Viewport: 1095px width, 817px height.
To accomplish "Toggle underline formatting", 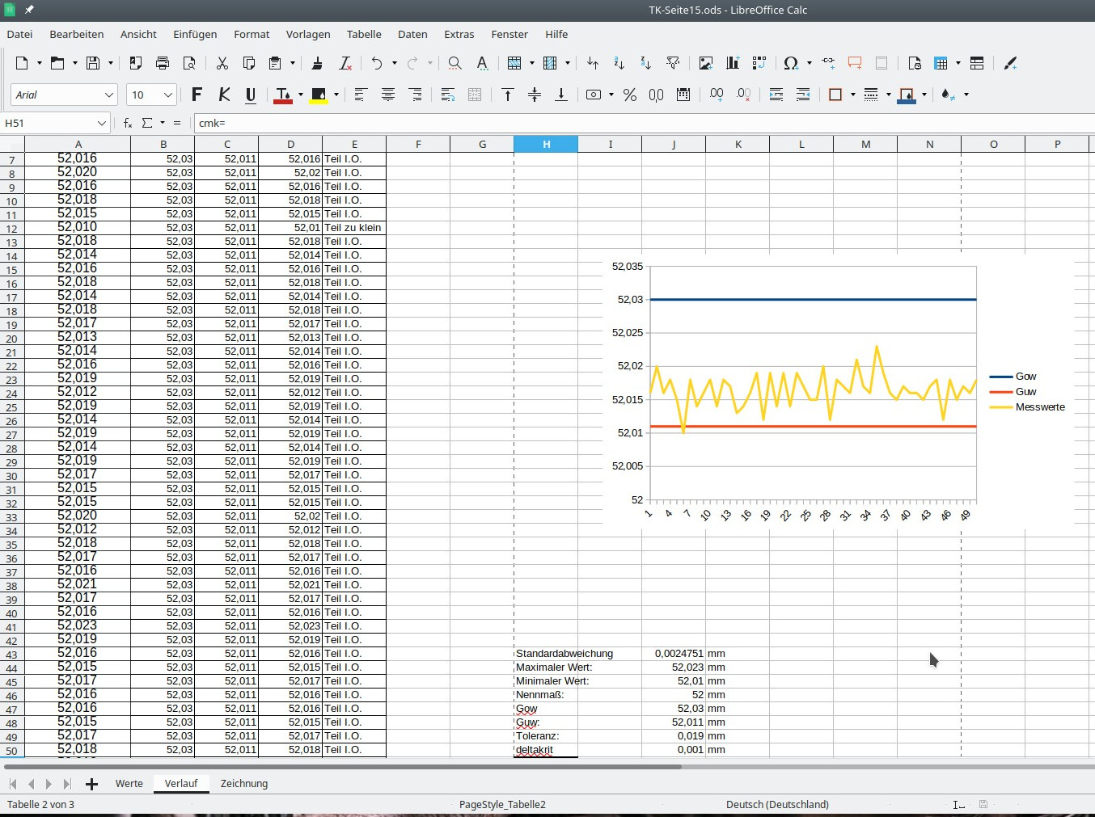I will click(x=251, y=95).
